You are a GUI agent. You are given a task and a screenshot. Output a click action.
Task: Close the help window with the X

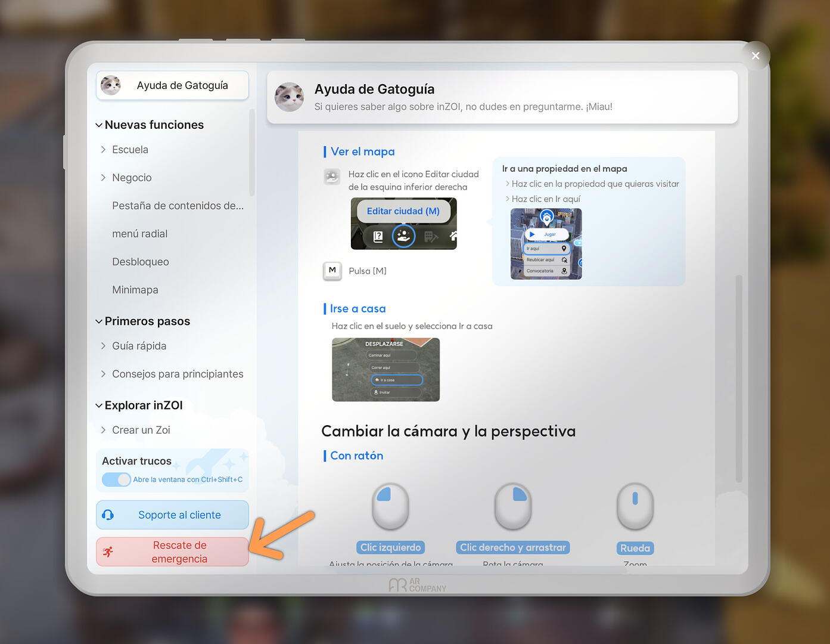[x=756, y=55]
